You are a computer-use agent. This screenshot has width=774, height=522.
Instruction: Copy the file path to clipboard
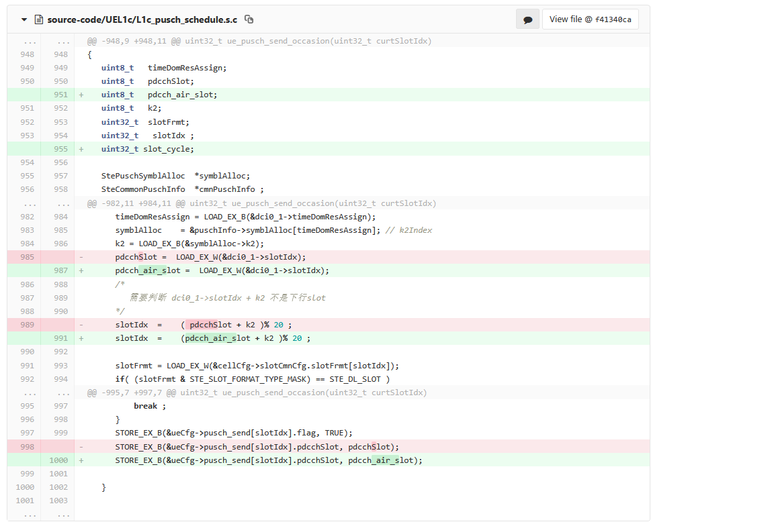click(x=249, y=19)
